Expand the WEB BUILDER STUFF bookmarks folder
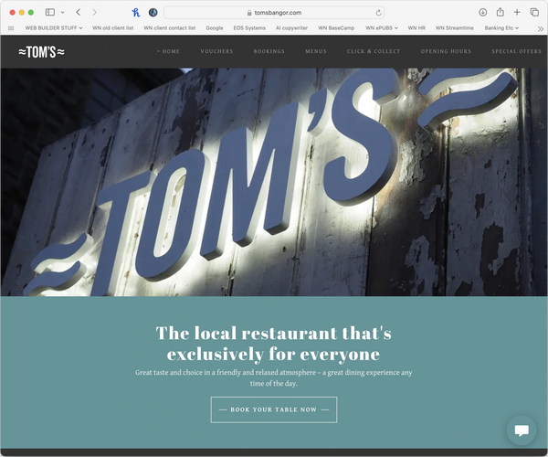Viewport: 548px width, 457px height. click(x=54, y=28)
